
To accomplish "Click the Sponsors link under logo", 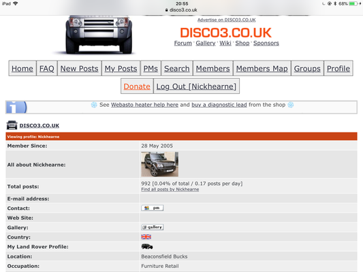I will coord(266,44).
